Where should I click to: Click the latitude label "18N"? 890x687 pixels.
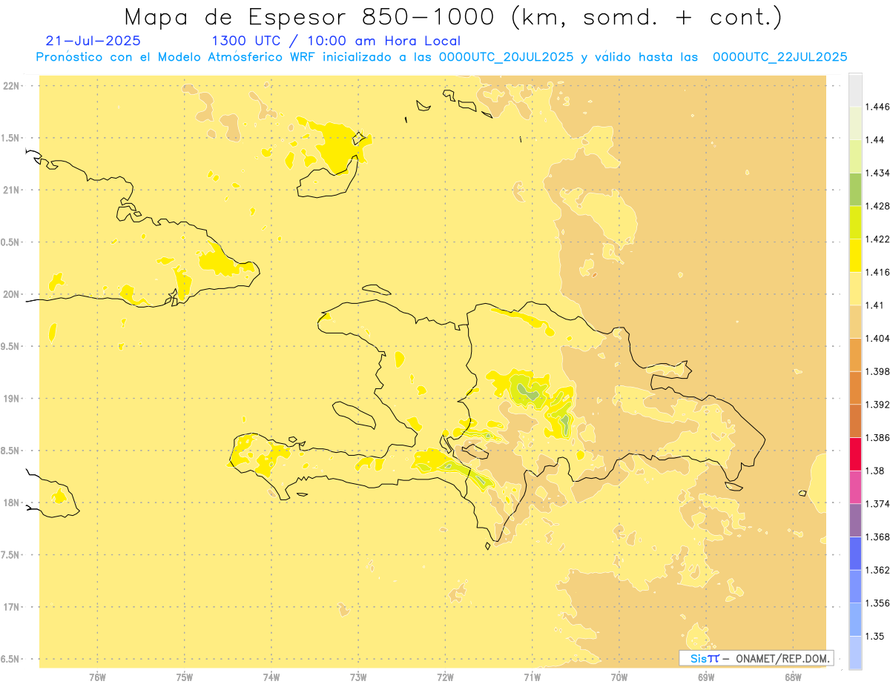[12, 503]
